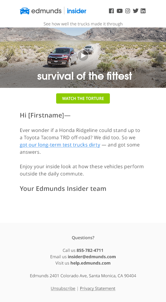Viewport: 166px width, 302px height.
Task: Click the 'See how well the trucks made it through' text
Action: tap(83, 24)
